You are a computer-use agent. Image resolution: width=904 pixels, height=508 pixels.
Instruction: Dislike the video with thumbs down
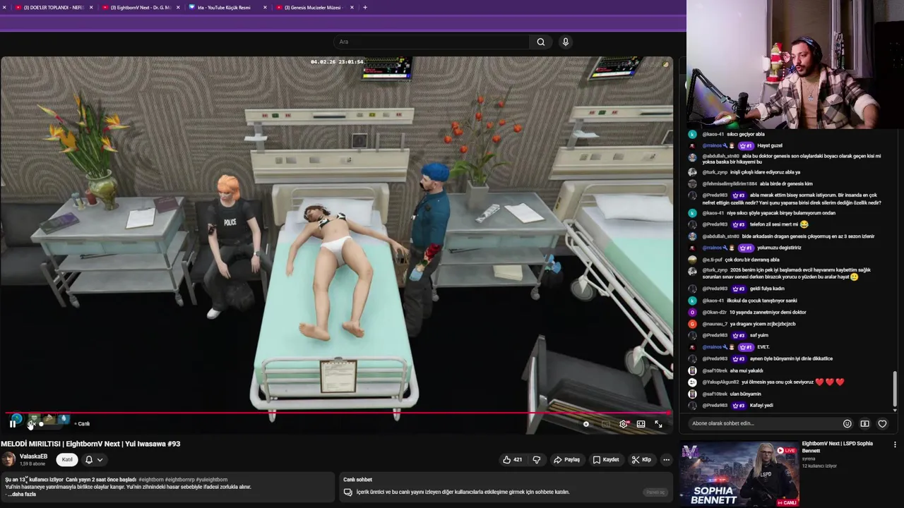(537, 459)
